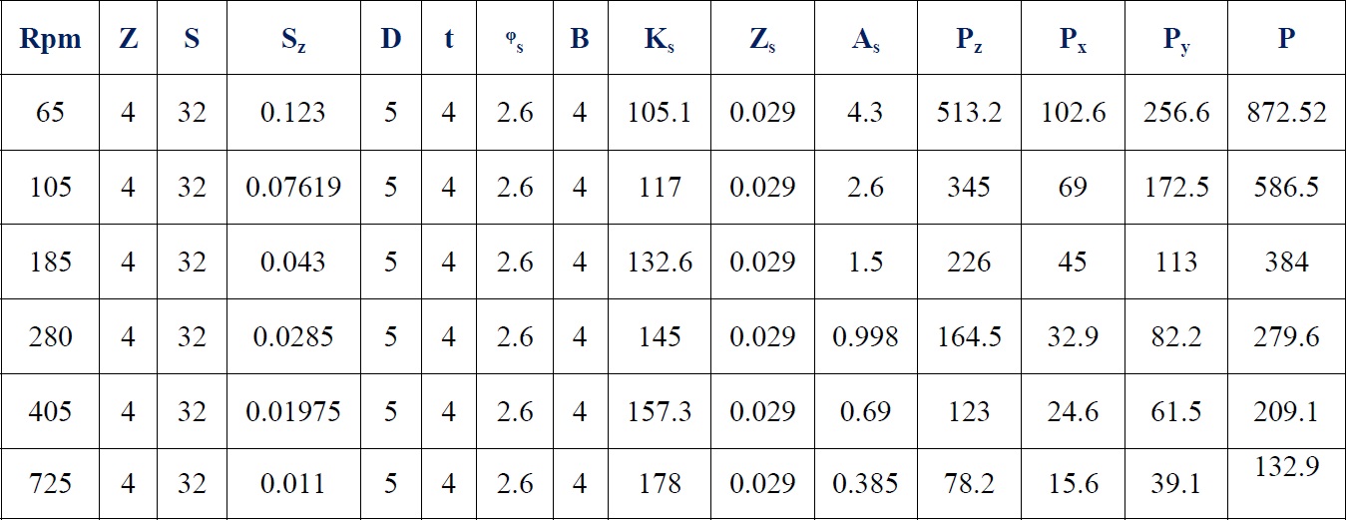Select the Ks value 157.3 cell
Viewport: 1347px width, 520px height.
[x=659, y=410]
